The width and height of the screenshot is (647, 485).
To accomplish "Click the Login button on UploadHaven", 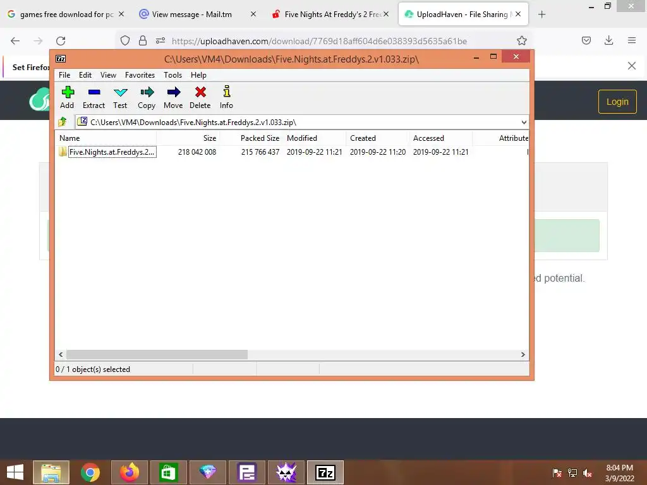I will (x=617, y=102).
